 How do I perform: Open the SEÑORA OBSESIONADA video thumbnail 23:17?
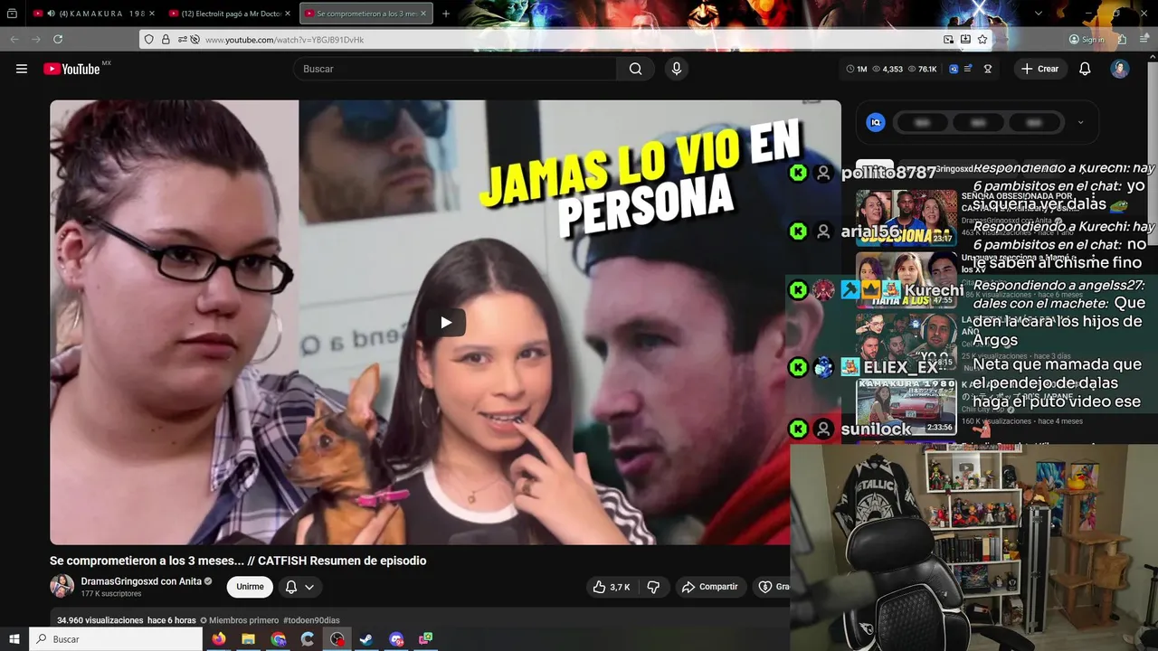[x=906, y=218]
